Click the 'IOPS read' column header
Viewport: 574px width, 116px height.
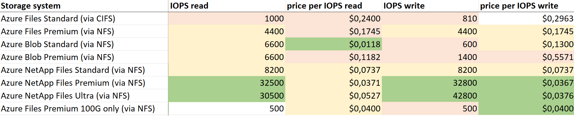click(227, 6)
